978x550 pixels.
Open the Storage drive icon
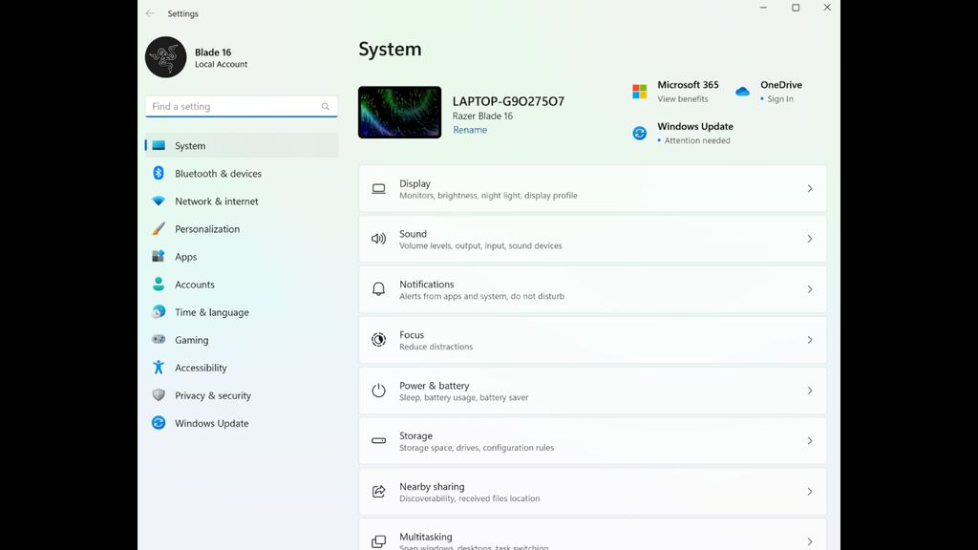(x=379, y=440)
